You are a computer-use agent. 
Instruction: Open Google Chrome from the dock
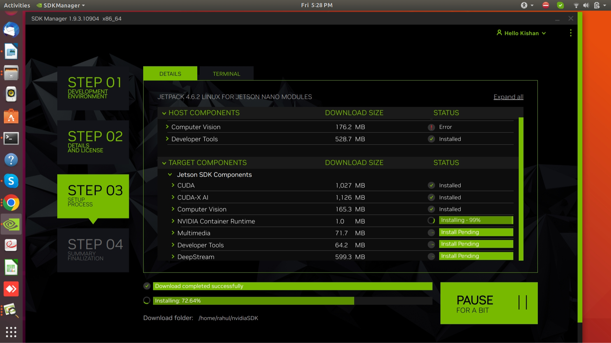pyautogui.click(x=11, y=203)
